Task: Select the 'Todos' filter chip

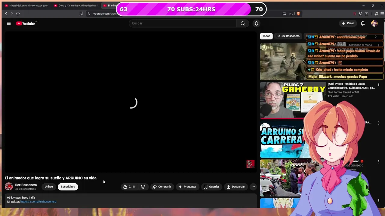Action: point(266,36)
